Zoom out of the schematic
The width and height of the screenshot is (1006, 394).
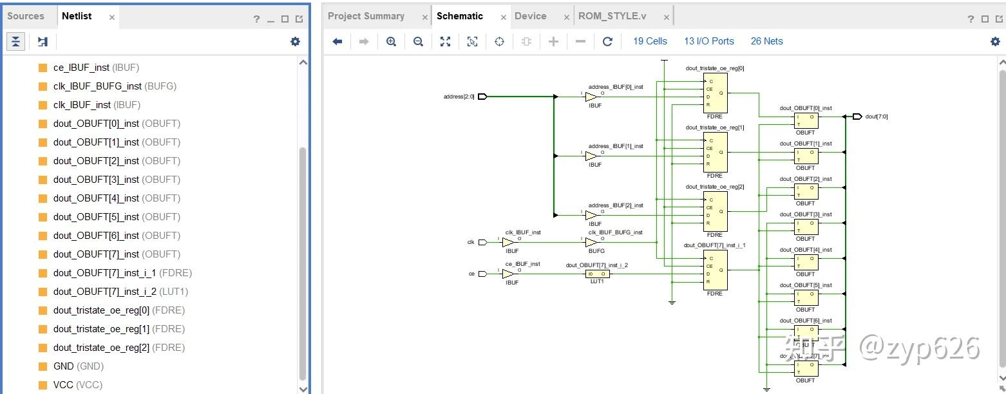click(418, 41)
